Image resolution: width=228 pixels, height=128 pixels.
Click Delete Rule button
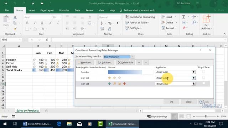(125, 63)
